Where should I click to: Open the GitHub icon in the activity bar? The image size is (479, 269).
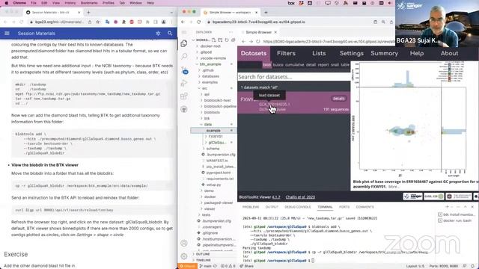[184, 109]
